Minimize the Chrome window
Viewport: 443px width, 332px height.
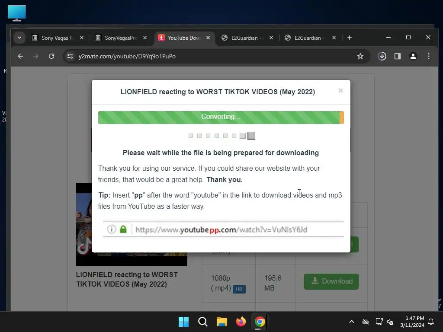click(x=388, y=37)
